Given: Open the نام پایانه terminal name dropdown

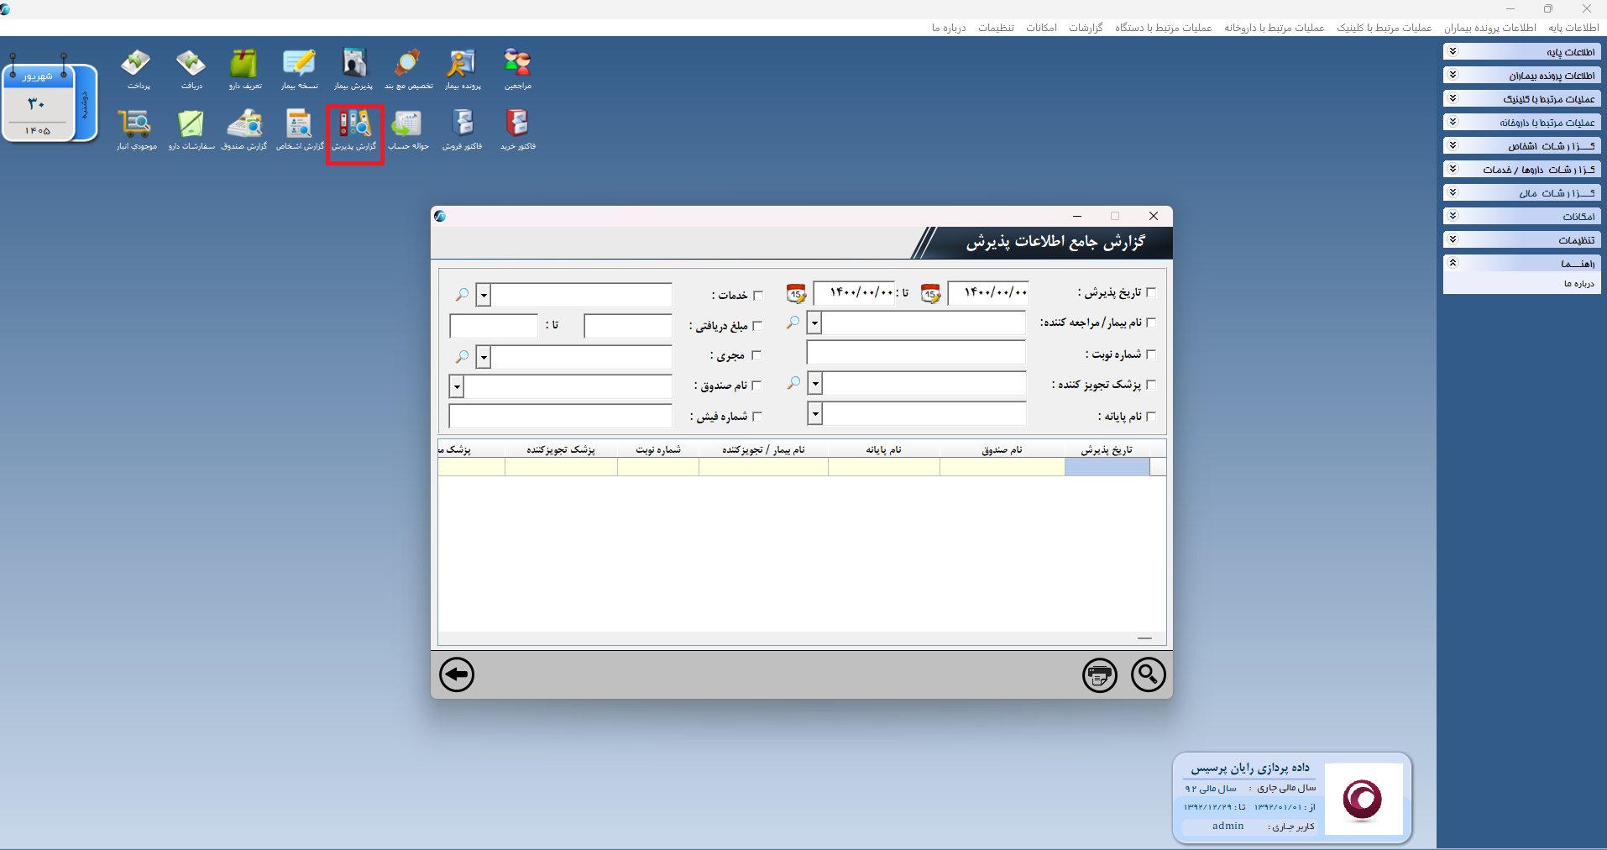Looking at the screenshot, I should [x=814, y=414].
